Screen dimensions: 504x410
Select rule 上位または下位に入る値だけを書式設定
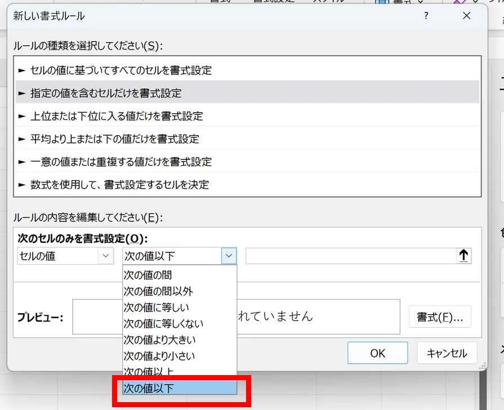tap(117, 116)
